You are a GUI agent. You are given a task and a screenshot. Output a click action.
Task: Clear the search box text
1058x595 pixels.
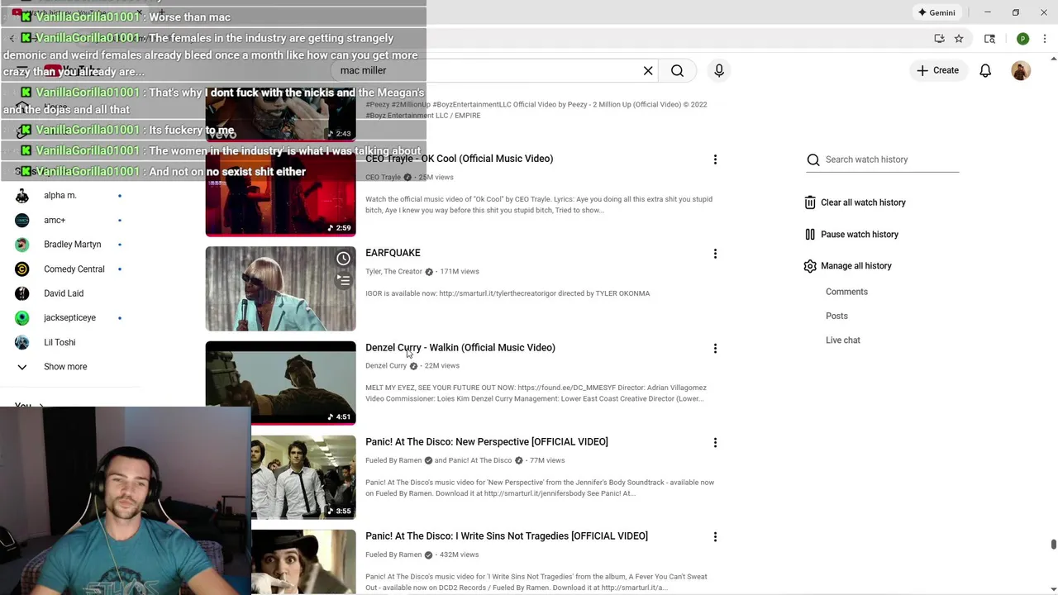pos(648,71)
